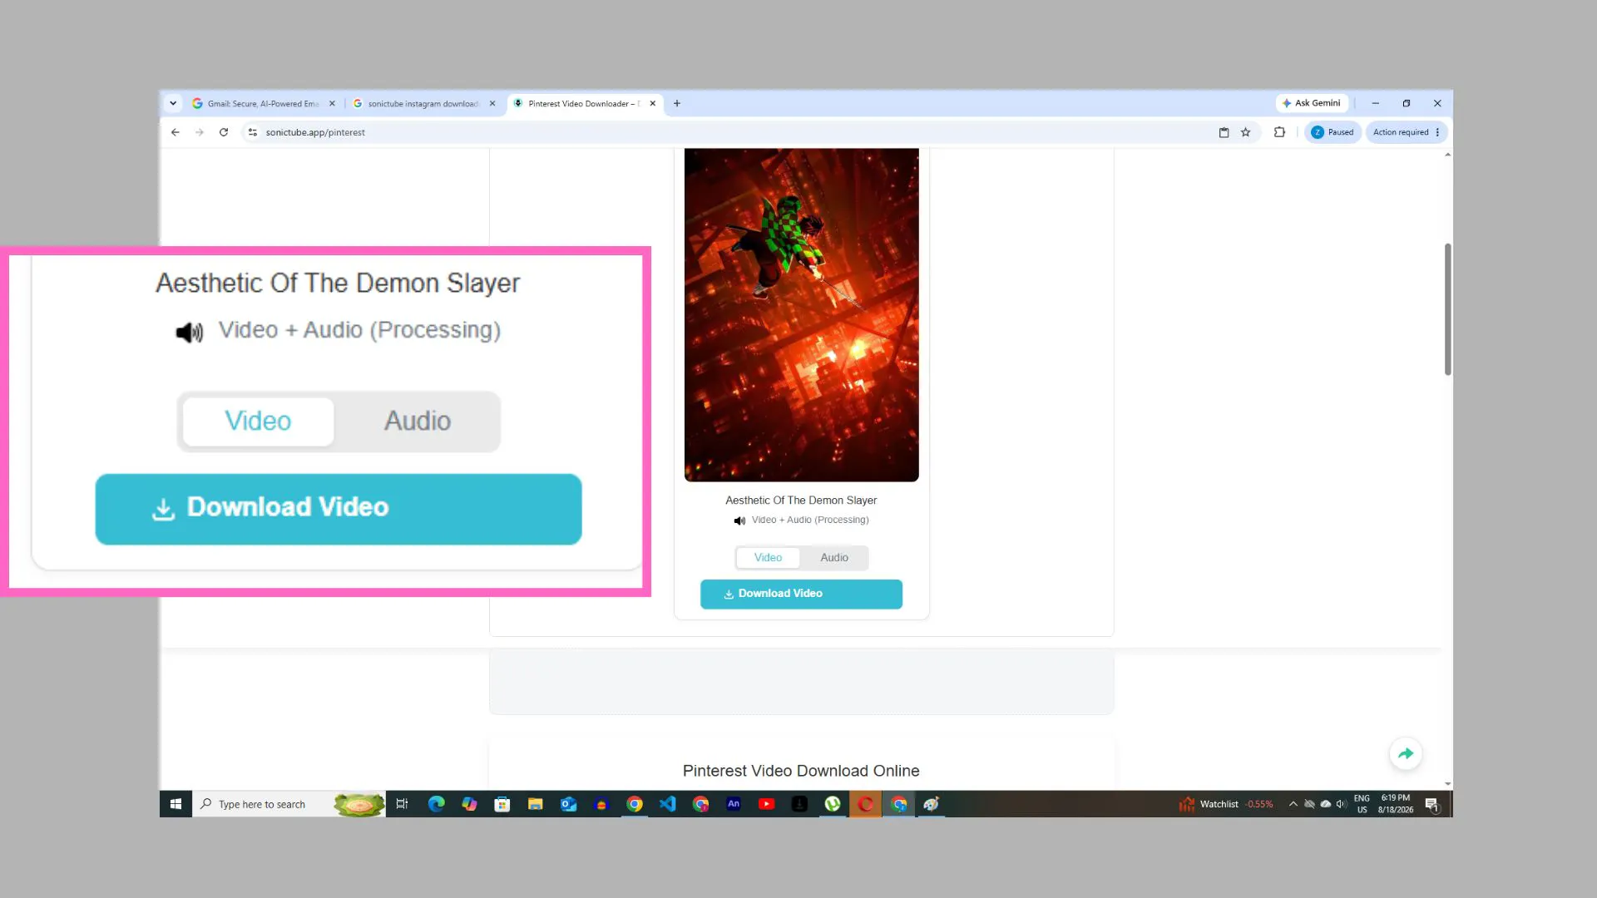Open Copilot from the taskbar
This screenshot has width=1597, height=898.
[x=469, y=804]
